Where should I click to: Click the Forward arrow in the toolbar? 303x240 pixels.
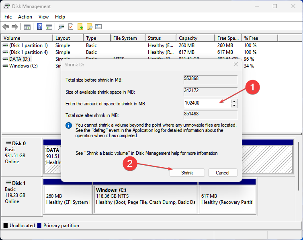[15, 27]
